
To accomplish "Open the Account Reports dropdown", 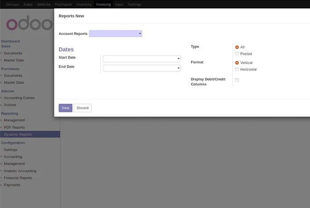I will 116,34.
